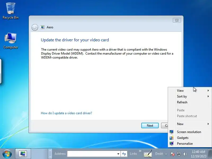Open the clock showing 12:40 AM

pyautogui.click(x=198, y=154)
